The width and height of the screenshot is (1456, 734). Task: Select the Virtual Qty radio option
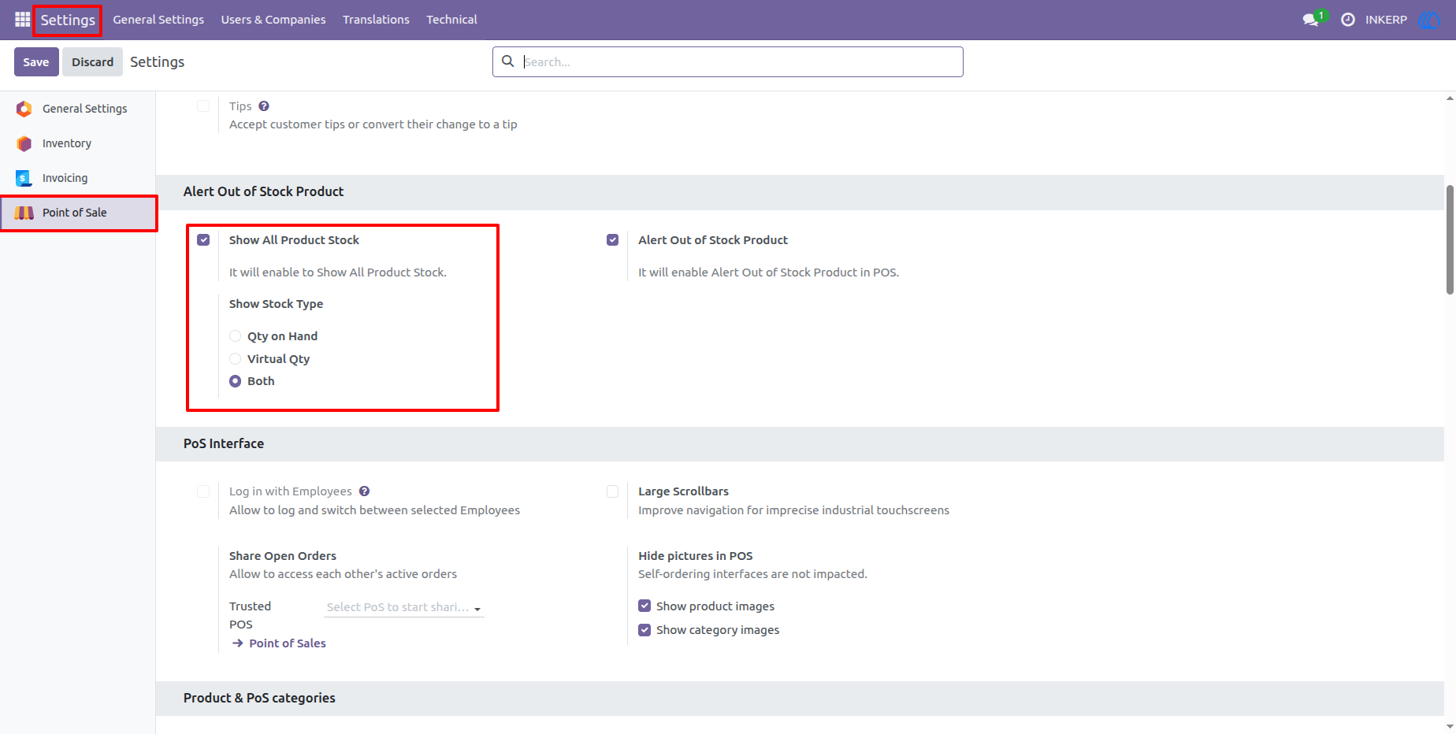[235, 358]
